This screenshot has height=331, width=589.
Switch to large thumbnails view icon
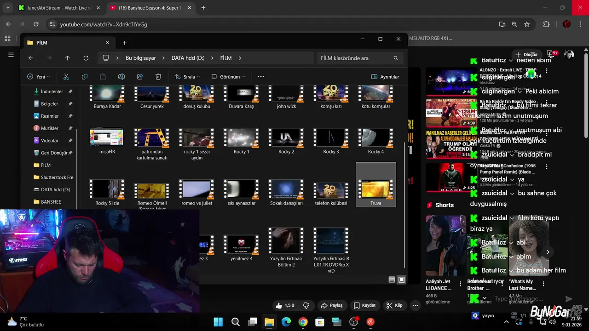[x=401, y=280]
